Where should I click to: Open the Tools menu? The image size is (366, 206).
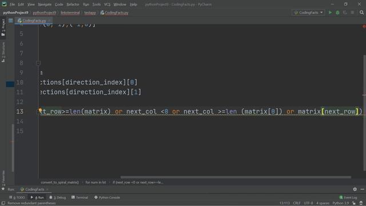97,5
